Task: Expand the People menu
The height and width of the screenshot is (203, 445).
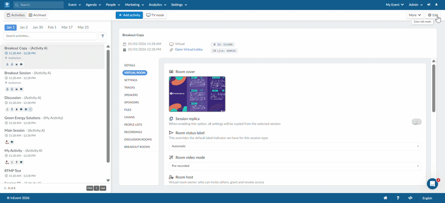Action: pyautogui.click(x=113, y=5)
